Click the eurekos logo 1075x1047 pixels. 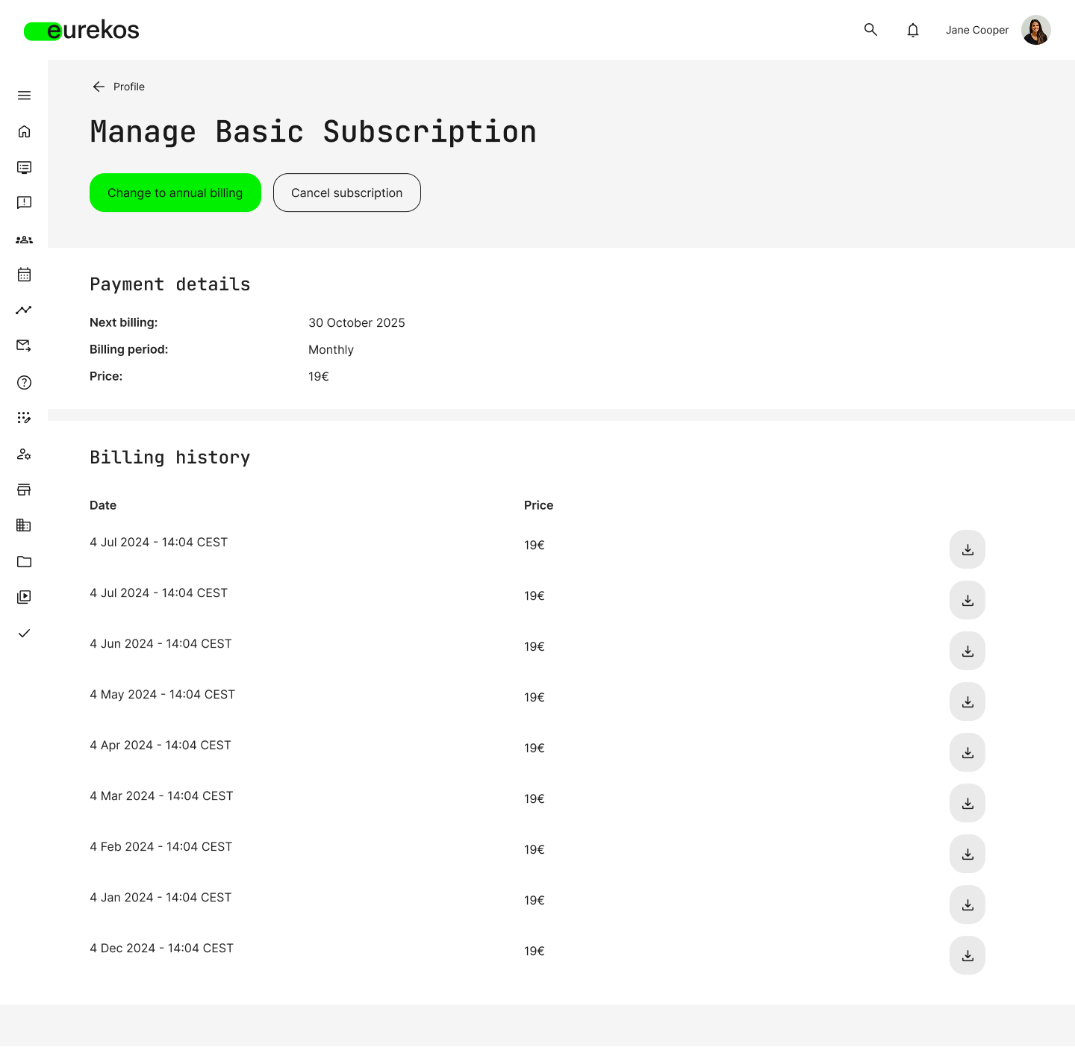[82, 31]
